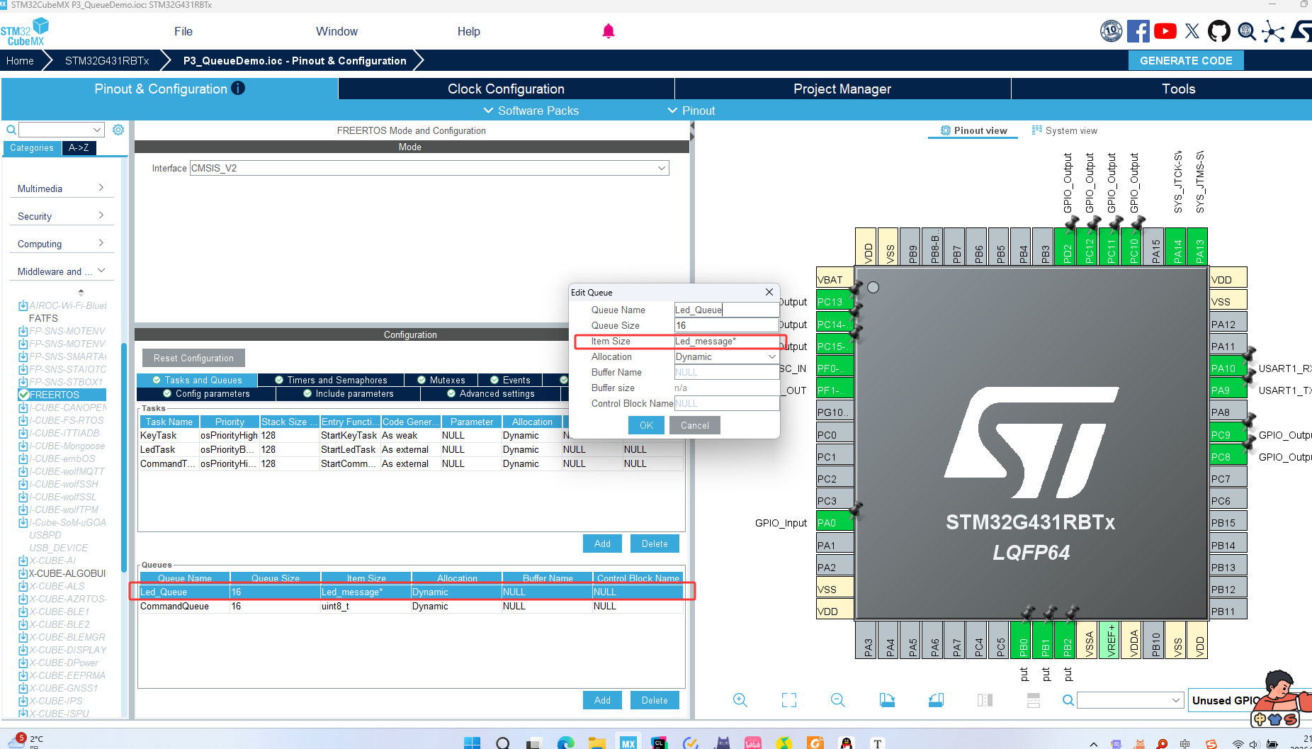This screenshot has width=1312, height=749.
Task: Open the categories search dropdown
Action: pyautogui.click(x=97, y=130)
